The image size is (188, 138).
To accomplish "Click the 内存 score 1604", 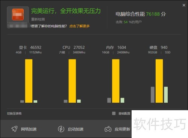I will point(122,47).
